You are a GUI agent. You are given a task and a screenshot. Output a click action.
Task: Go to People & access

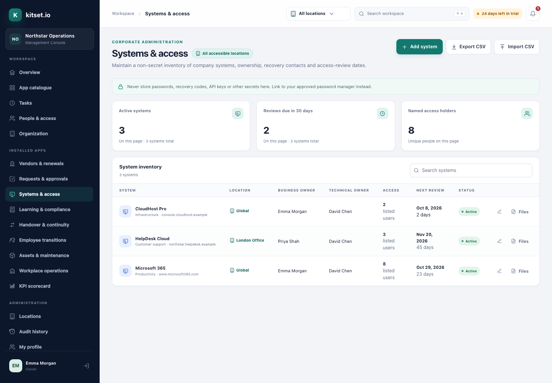tap(49, 118)
